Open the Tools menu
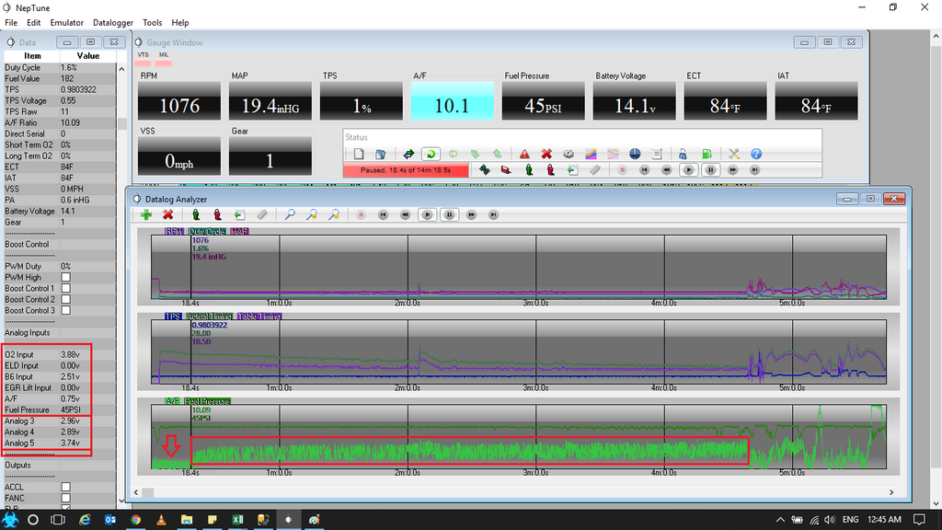The height and width of the screenshot is (530, 942). click(x=152, y=23)
